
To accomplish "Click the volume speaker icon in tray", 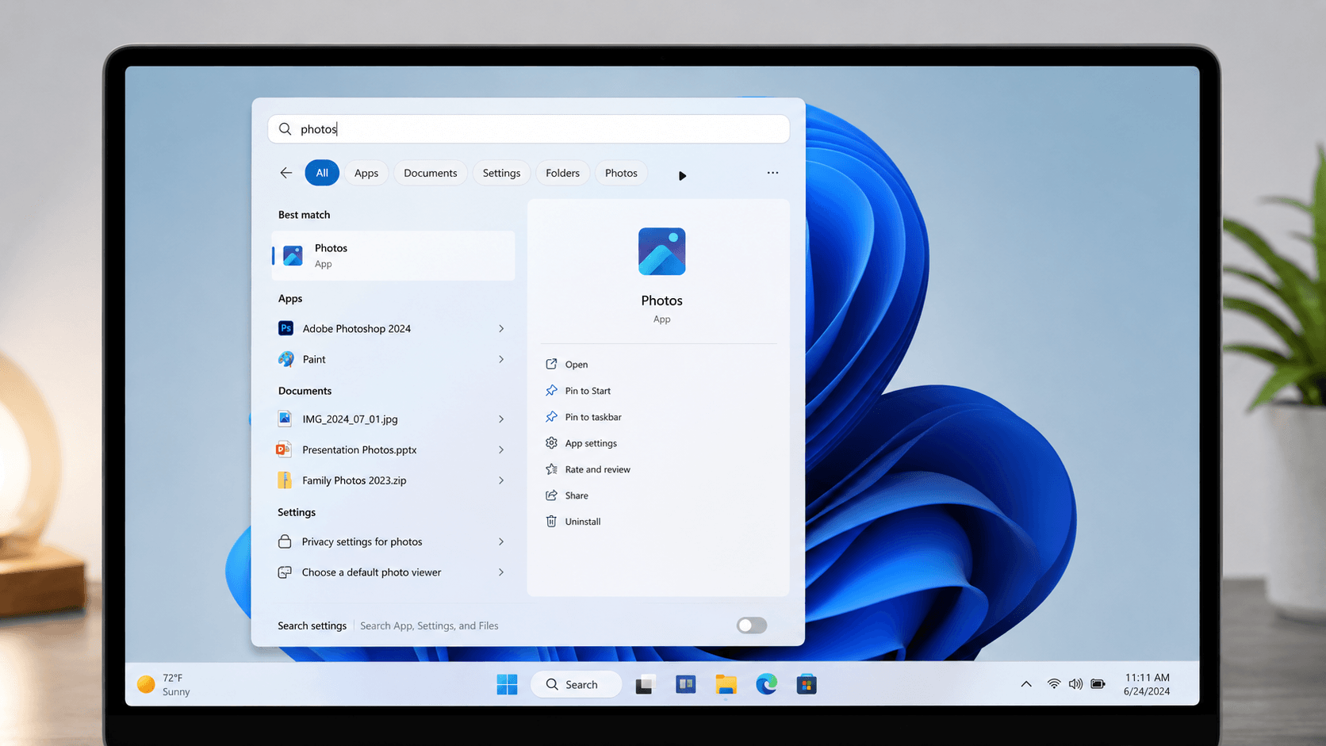I will click(1075, 684).
